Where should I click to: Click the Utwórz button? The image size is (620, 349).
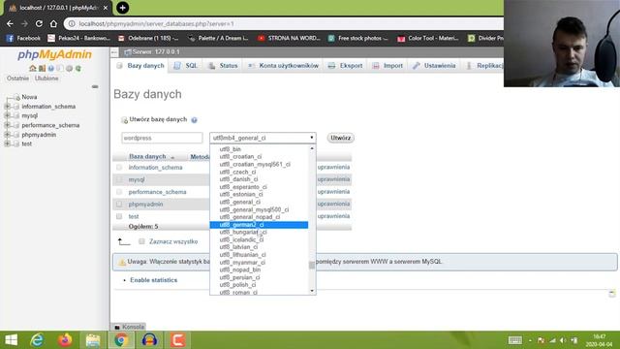(340, 138)
